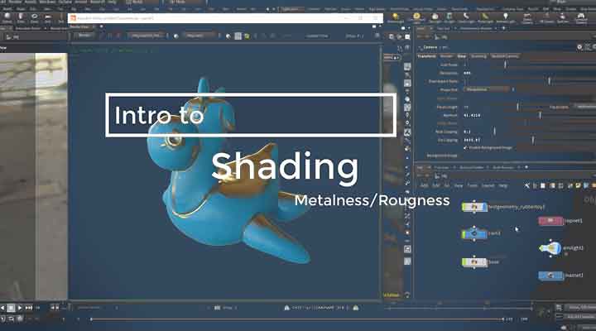The height and width of the screenshot is (331, 596).
Task: Jump to last frame button
Action: click(x=28, y=308)
